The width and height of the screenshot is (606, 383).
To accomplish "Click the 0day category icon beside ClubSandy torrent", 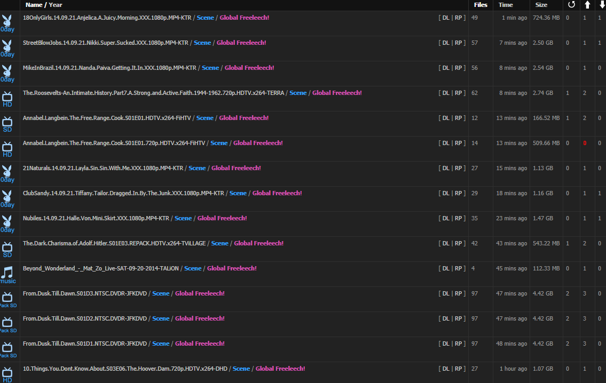I will (x=7, y=199).
